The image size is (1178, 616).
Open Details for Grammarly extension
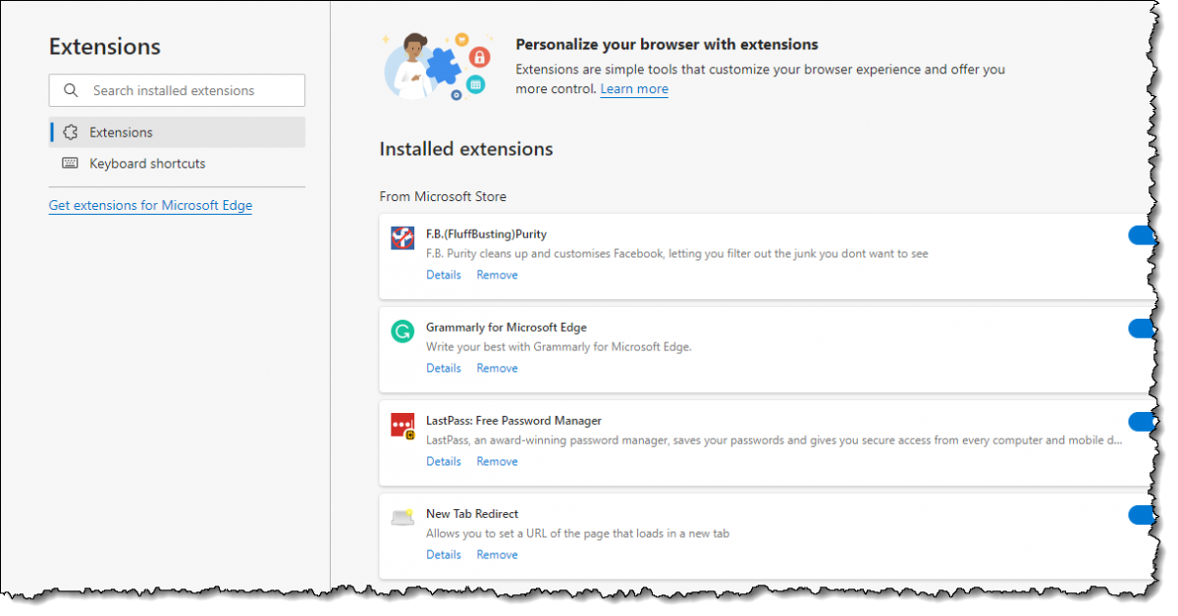(443, 367)
